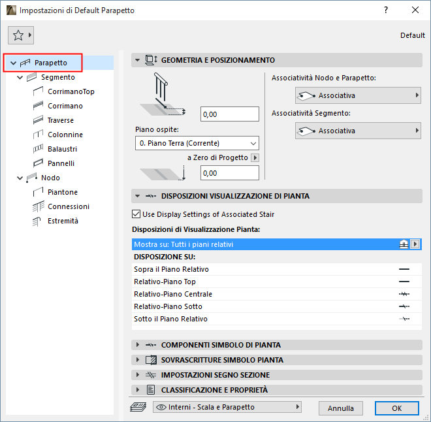Click the layers icon at bottom

pyautogui.click(x=138, y=407)
